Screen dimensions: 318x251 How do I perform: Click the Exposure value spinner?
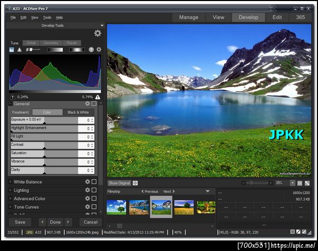(92, 120)
